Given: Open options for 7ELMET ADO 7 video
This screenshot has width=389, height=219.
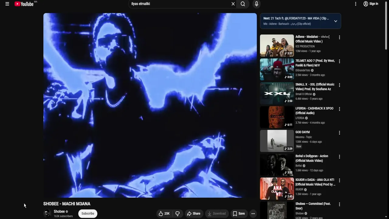Looking at the screenshot, I should [x=339, y=61].
